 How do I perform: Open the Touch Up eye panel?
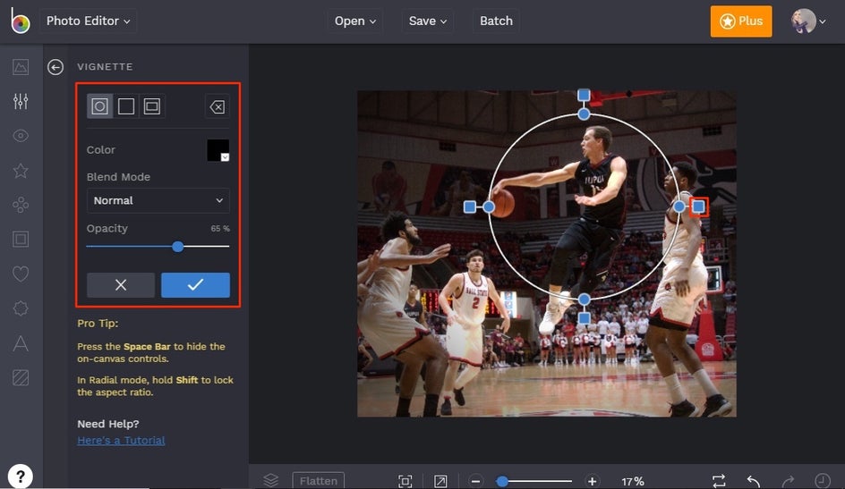click(21, 136)
